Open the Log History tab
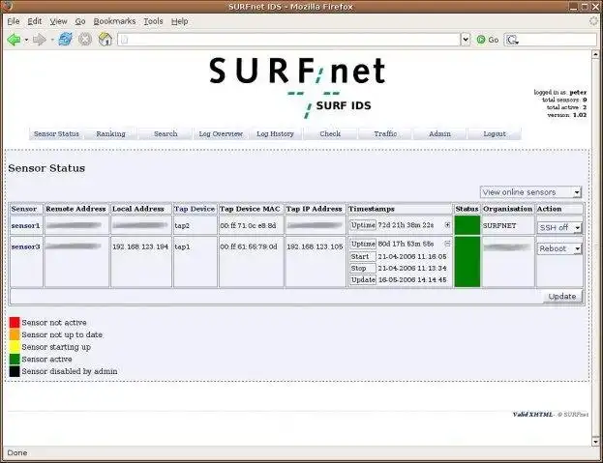The image size is (603, 463). [x=275, y=134]
